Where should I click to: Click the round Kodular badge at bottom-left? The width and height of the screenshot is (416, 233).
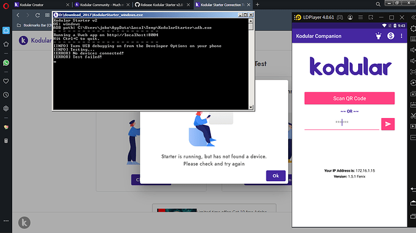(24, 222)
